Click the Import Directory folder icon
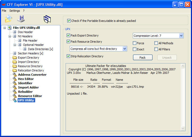This screenshot has width=192, height=137. 15,62
